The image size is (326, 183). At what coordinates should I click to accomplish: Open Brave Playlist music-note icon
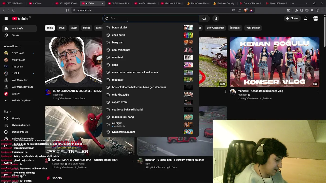pos(297,10)
